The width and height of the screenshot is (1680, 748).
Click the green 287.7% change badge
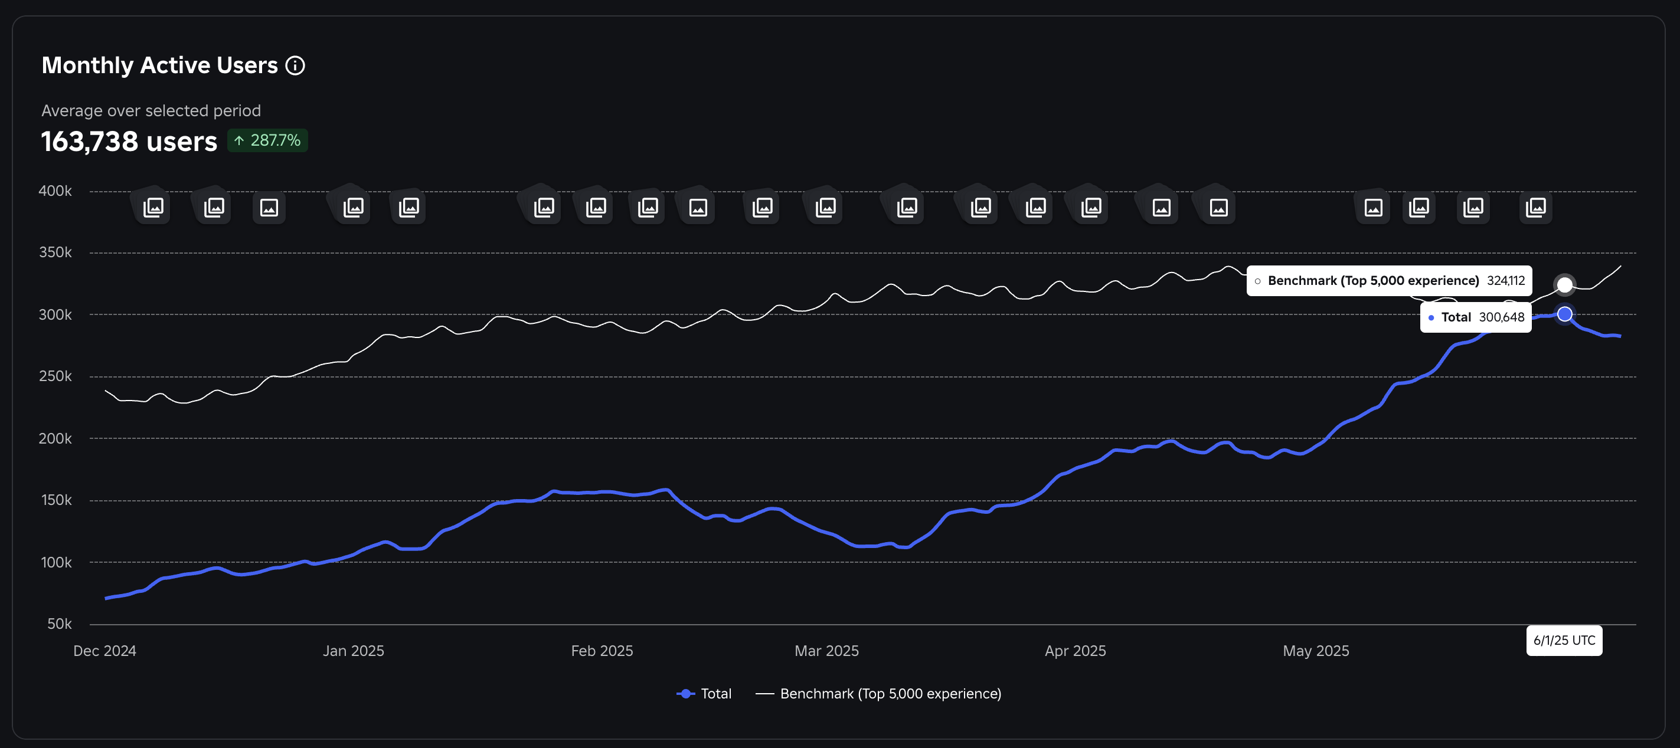[x=267, y=140]
